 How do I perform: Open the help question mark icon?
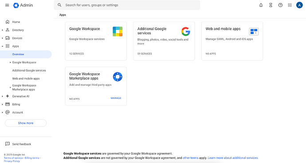tap(280, 5)
